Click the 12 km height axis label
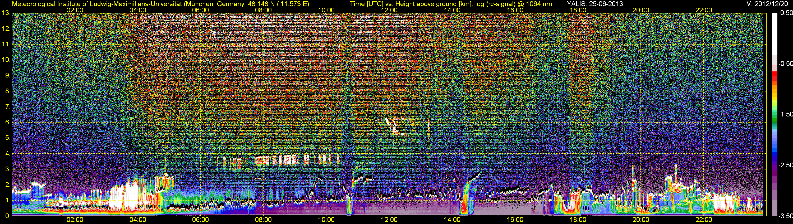 6,29
